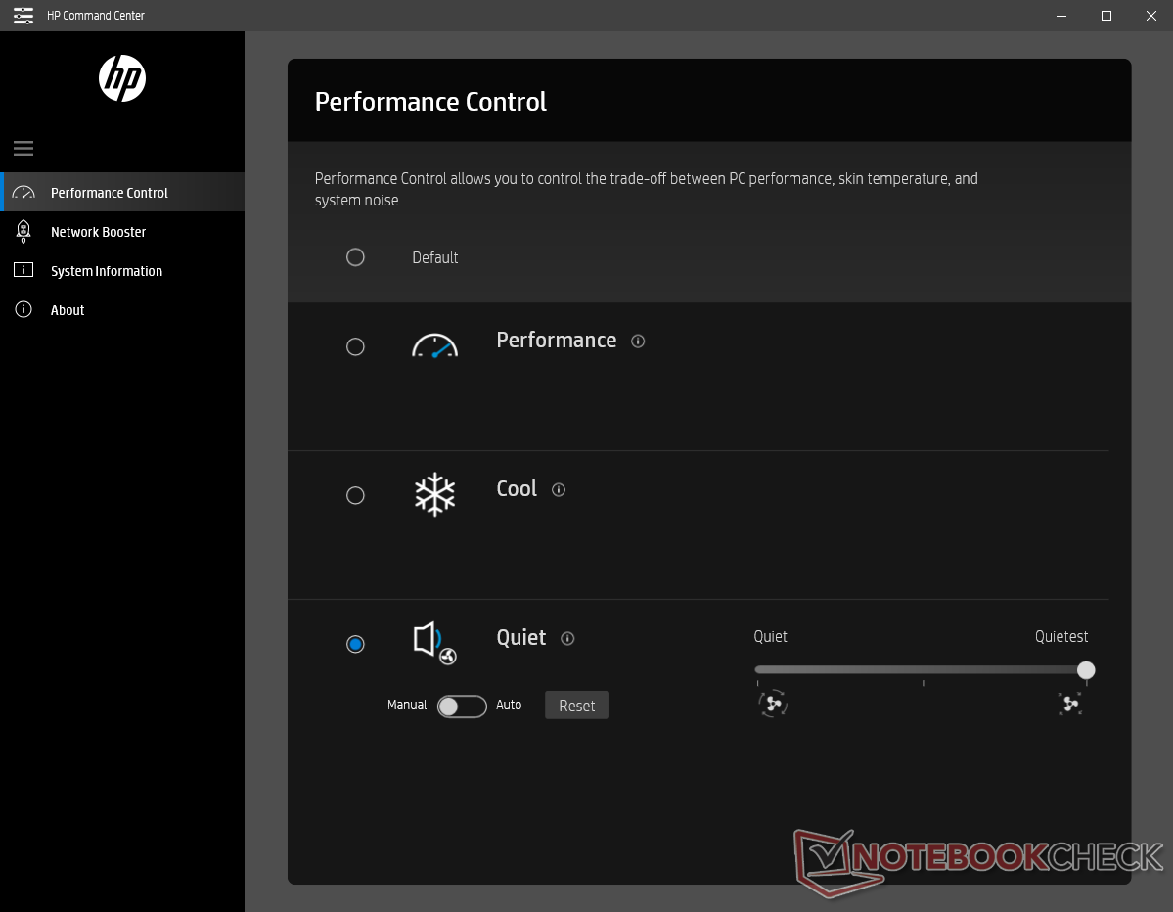Select the Performance mode radio button
This screenshot has width=1173, height=912.
point(355,346)
